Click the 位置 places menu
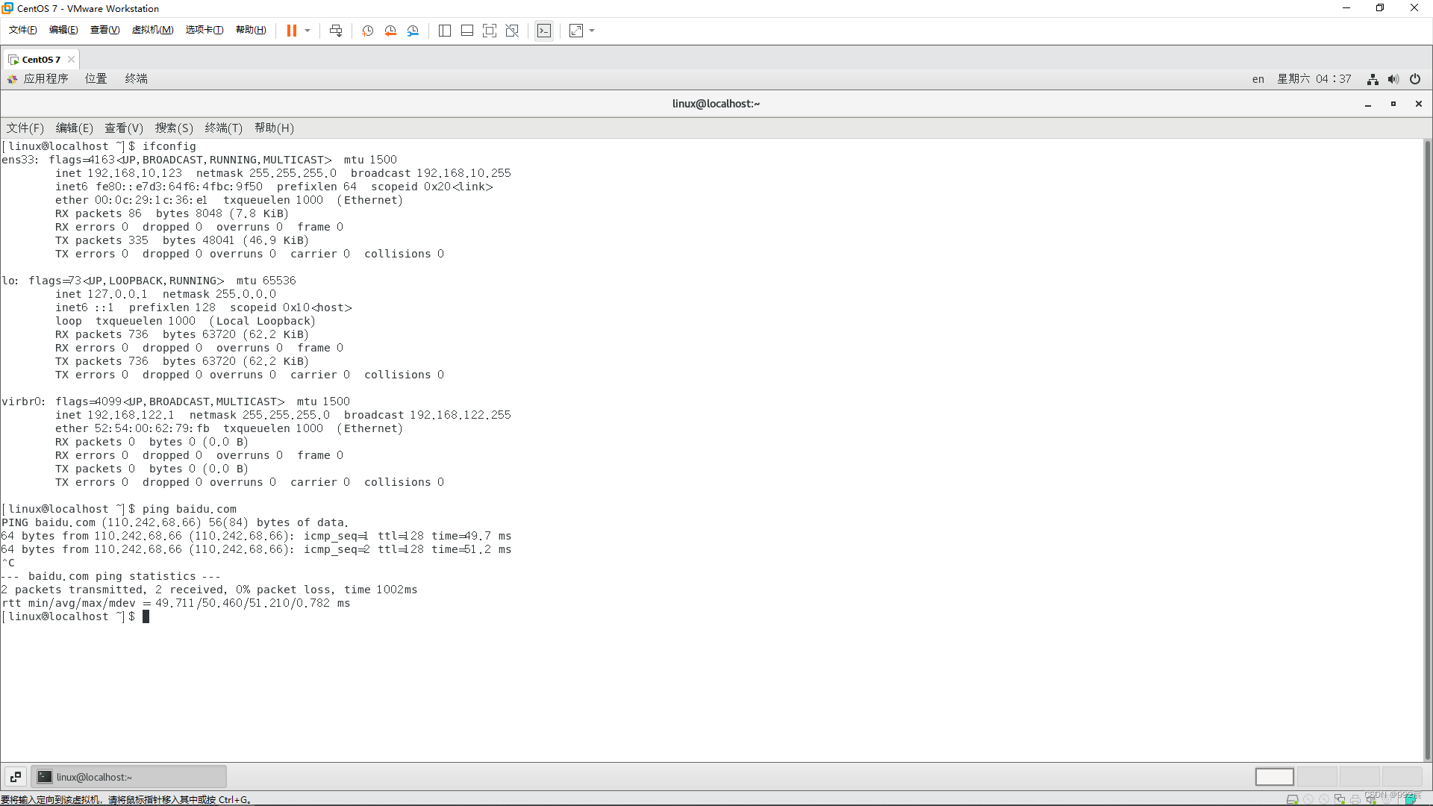Image resolution: width=1433 pixels, height=806 pixels. (96, 78)
